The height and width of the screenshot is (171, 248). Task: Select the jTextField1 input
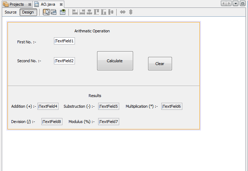point(64,41)
